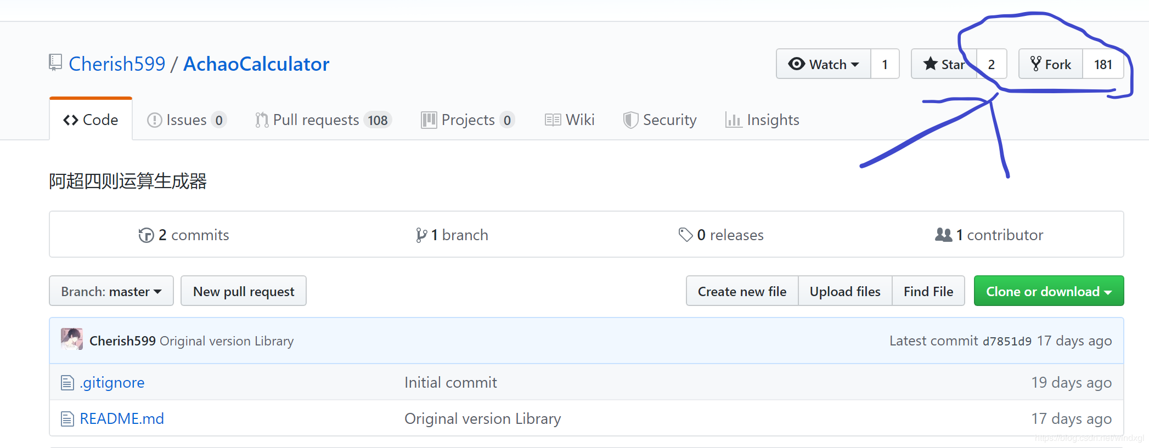
Task: Click the repository description 阿超四则运算生成器
Action: coord(128,181)
